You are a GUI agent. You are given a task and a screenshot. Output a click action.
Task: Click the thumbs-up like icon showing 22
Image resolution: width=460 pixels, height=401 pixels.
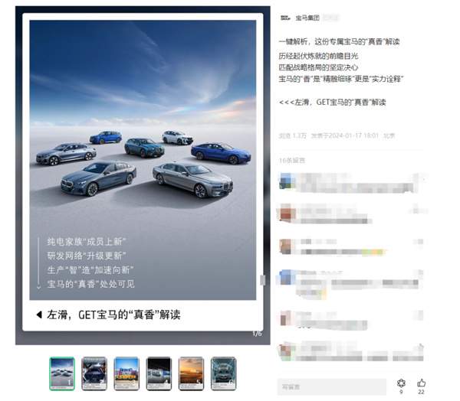pyautogui.click(x=421, y=383)
